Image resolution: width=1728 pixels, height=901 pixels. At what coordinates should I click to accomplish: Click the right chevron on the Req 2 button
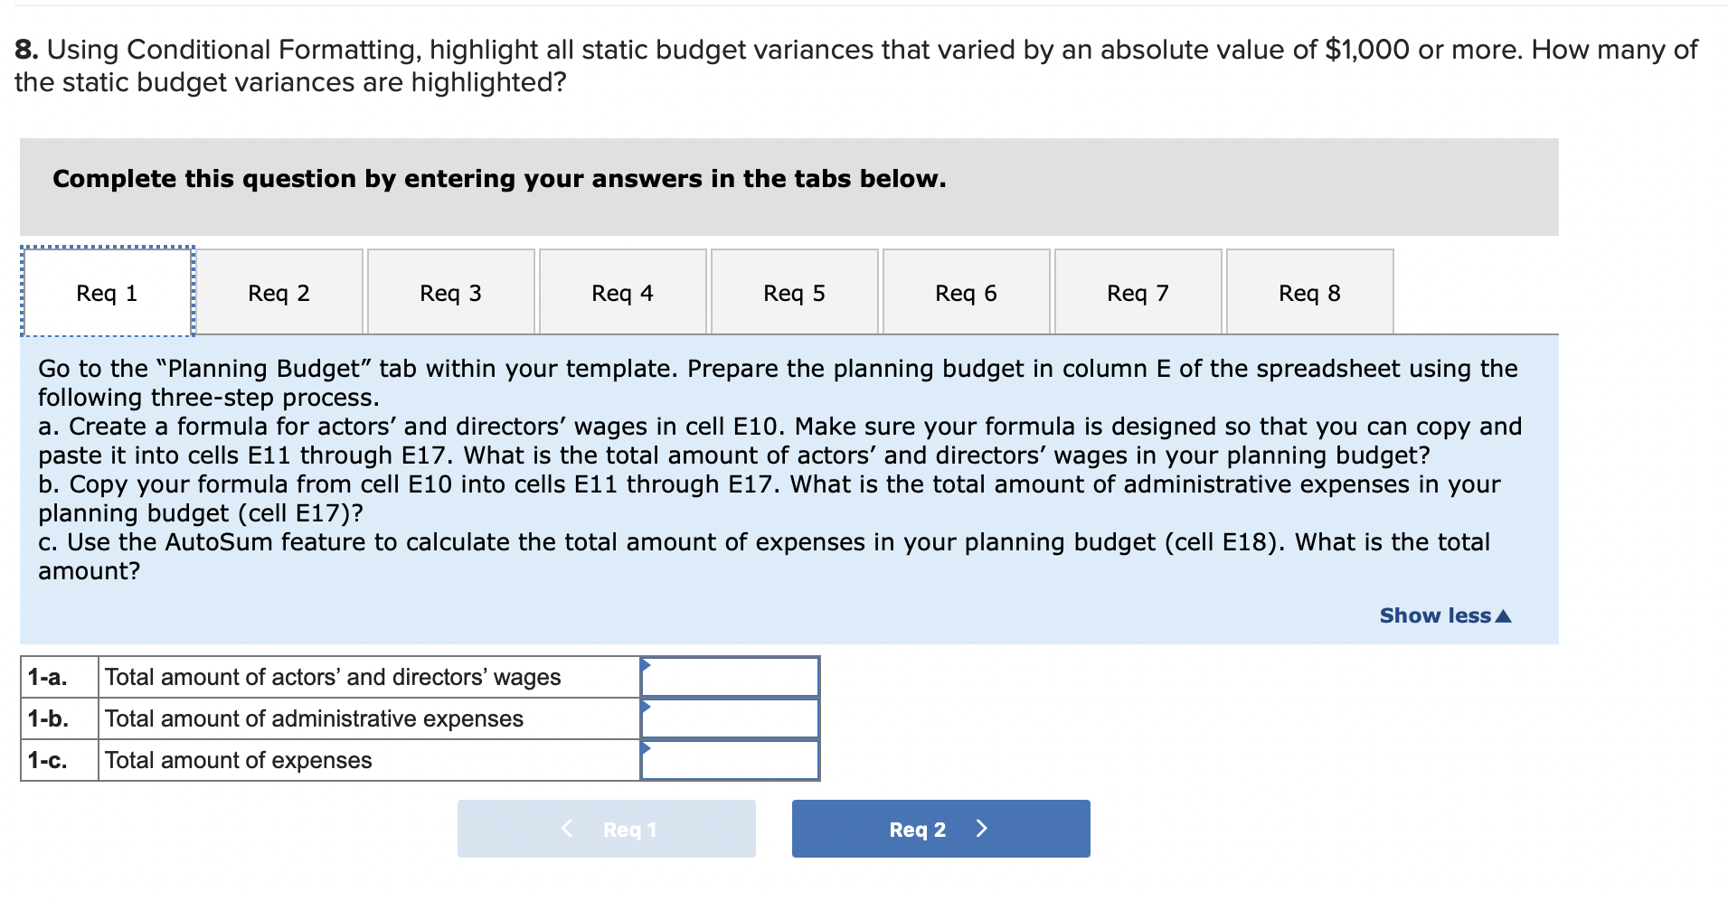(x=982, y=828)
